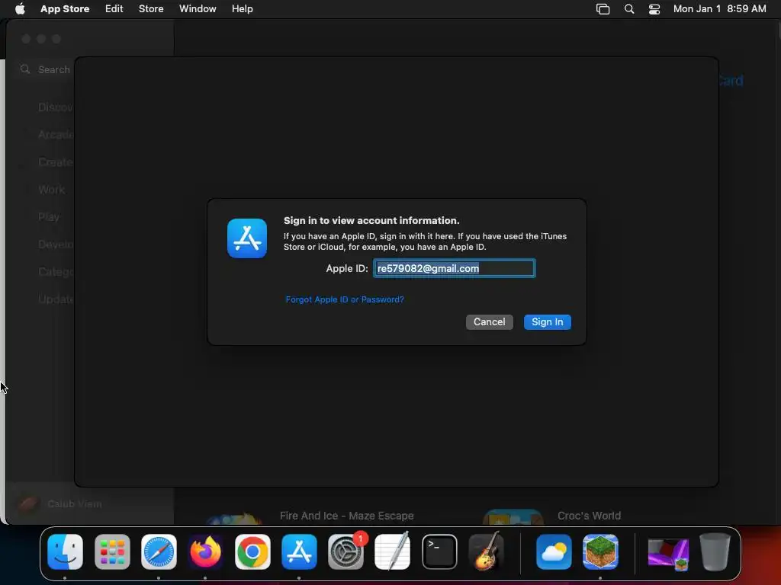The image size is (781, 585).
Task: Open the Trash in the Dock
Action: point(715,551)
